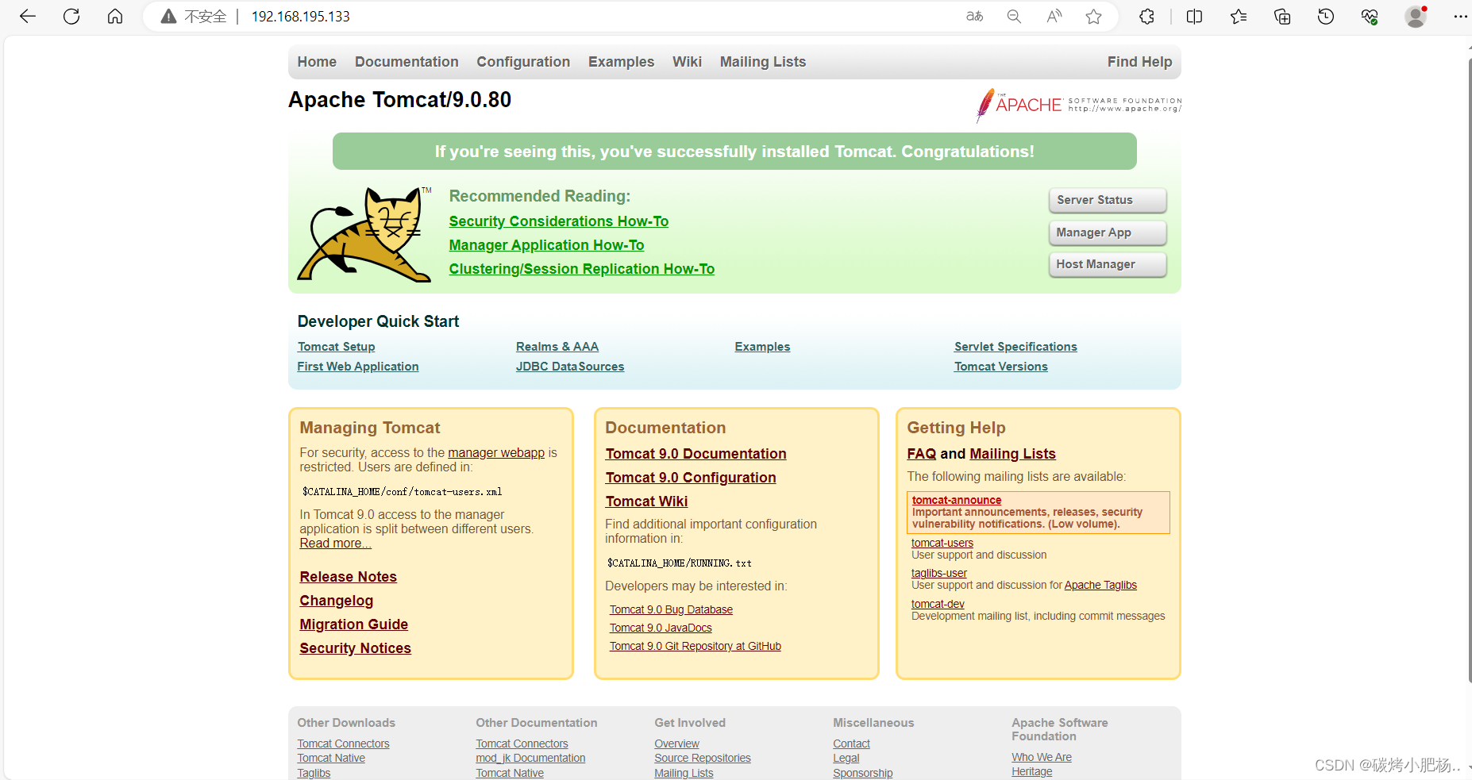Click the Apache Software Foundation logo

tap(1078, 105)
